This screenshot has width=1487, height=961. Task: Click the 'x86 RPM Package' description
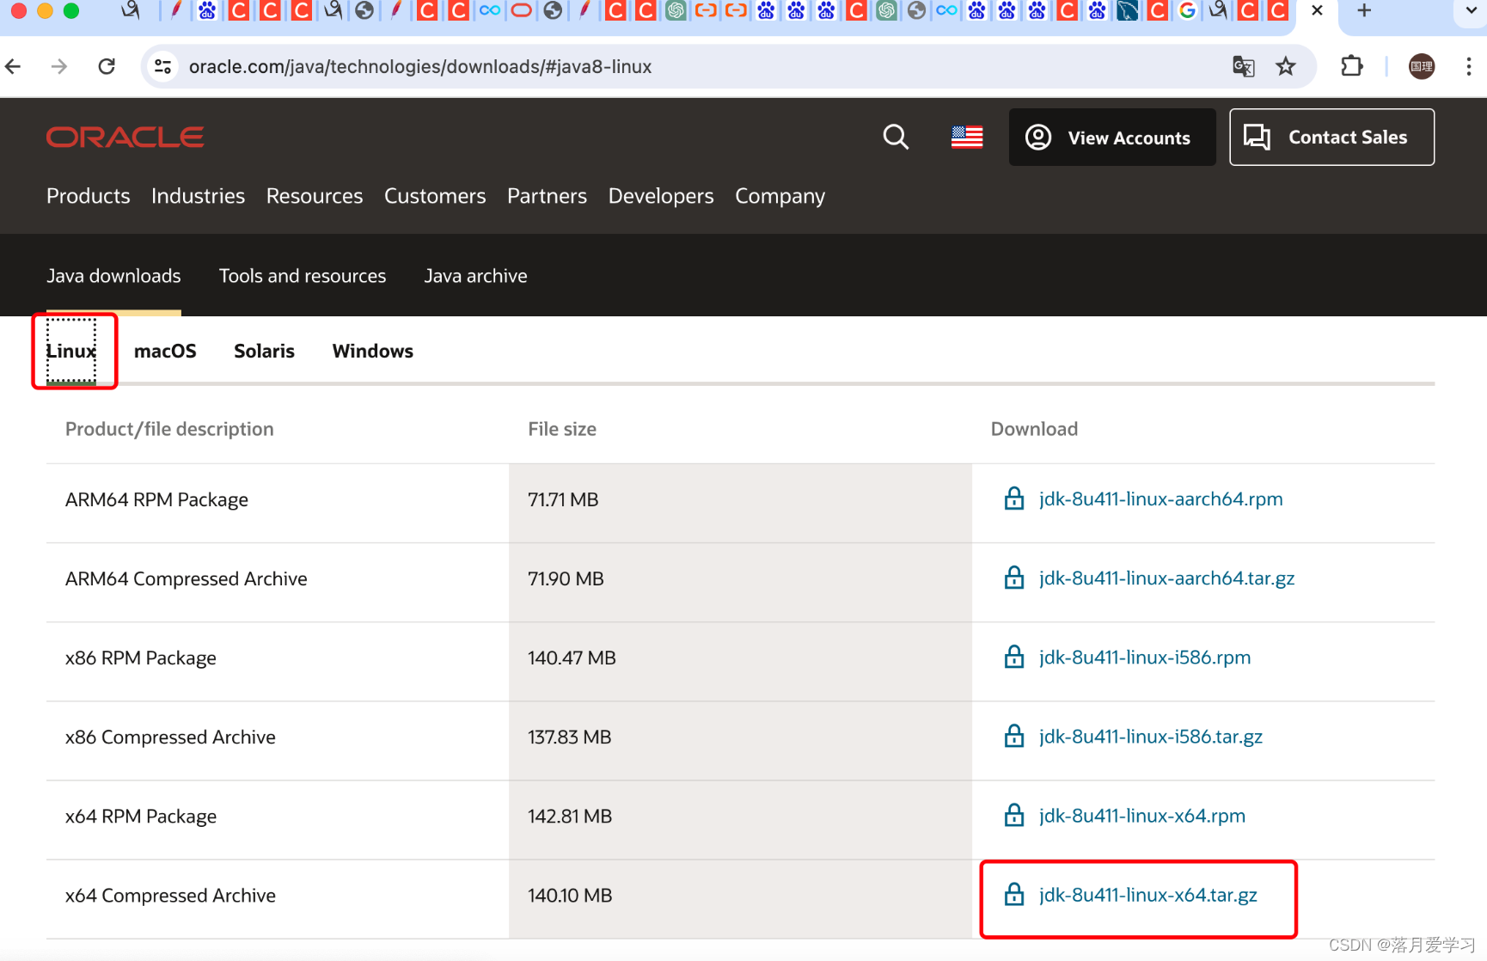(x=141, y=658)
